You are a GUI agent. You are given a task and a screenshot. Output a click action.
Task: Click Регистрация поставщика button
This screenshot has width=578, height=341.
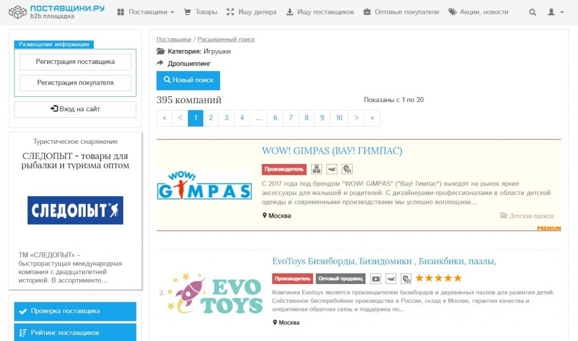75,62
